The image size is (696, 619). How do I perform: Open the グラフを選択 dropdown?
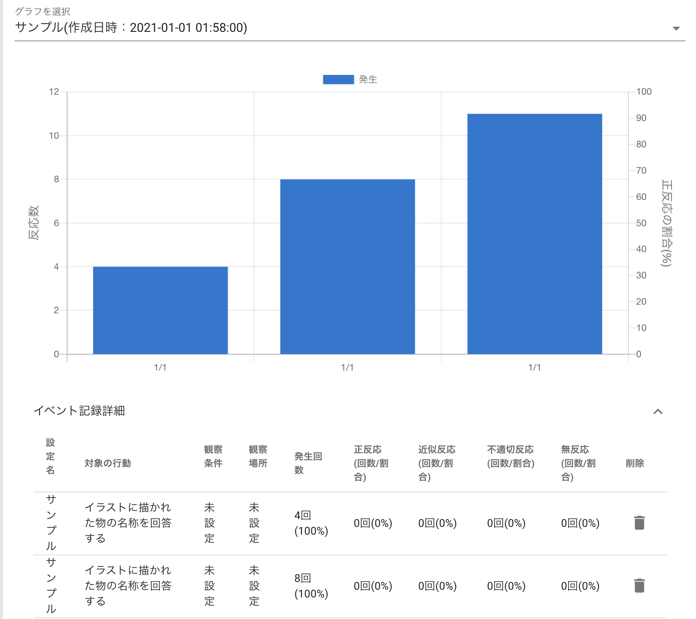(350, 28)
